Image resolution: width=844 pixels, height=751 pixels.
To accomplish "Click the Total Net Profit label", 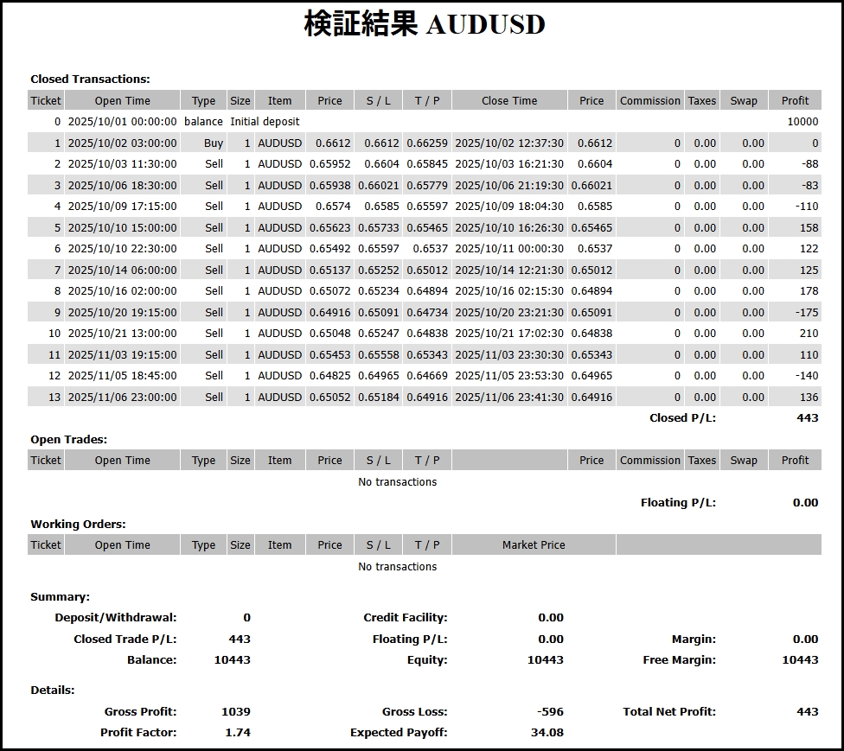I will coord(668,711).
